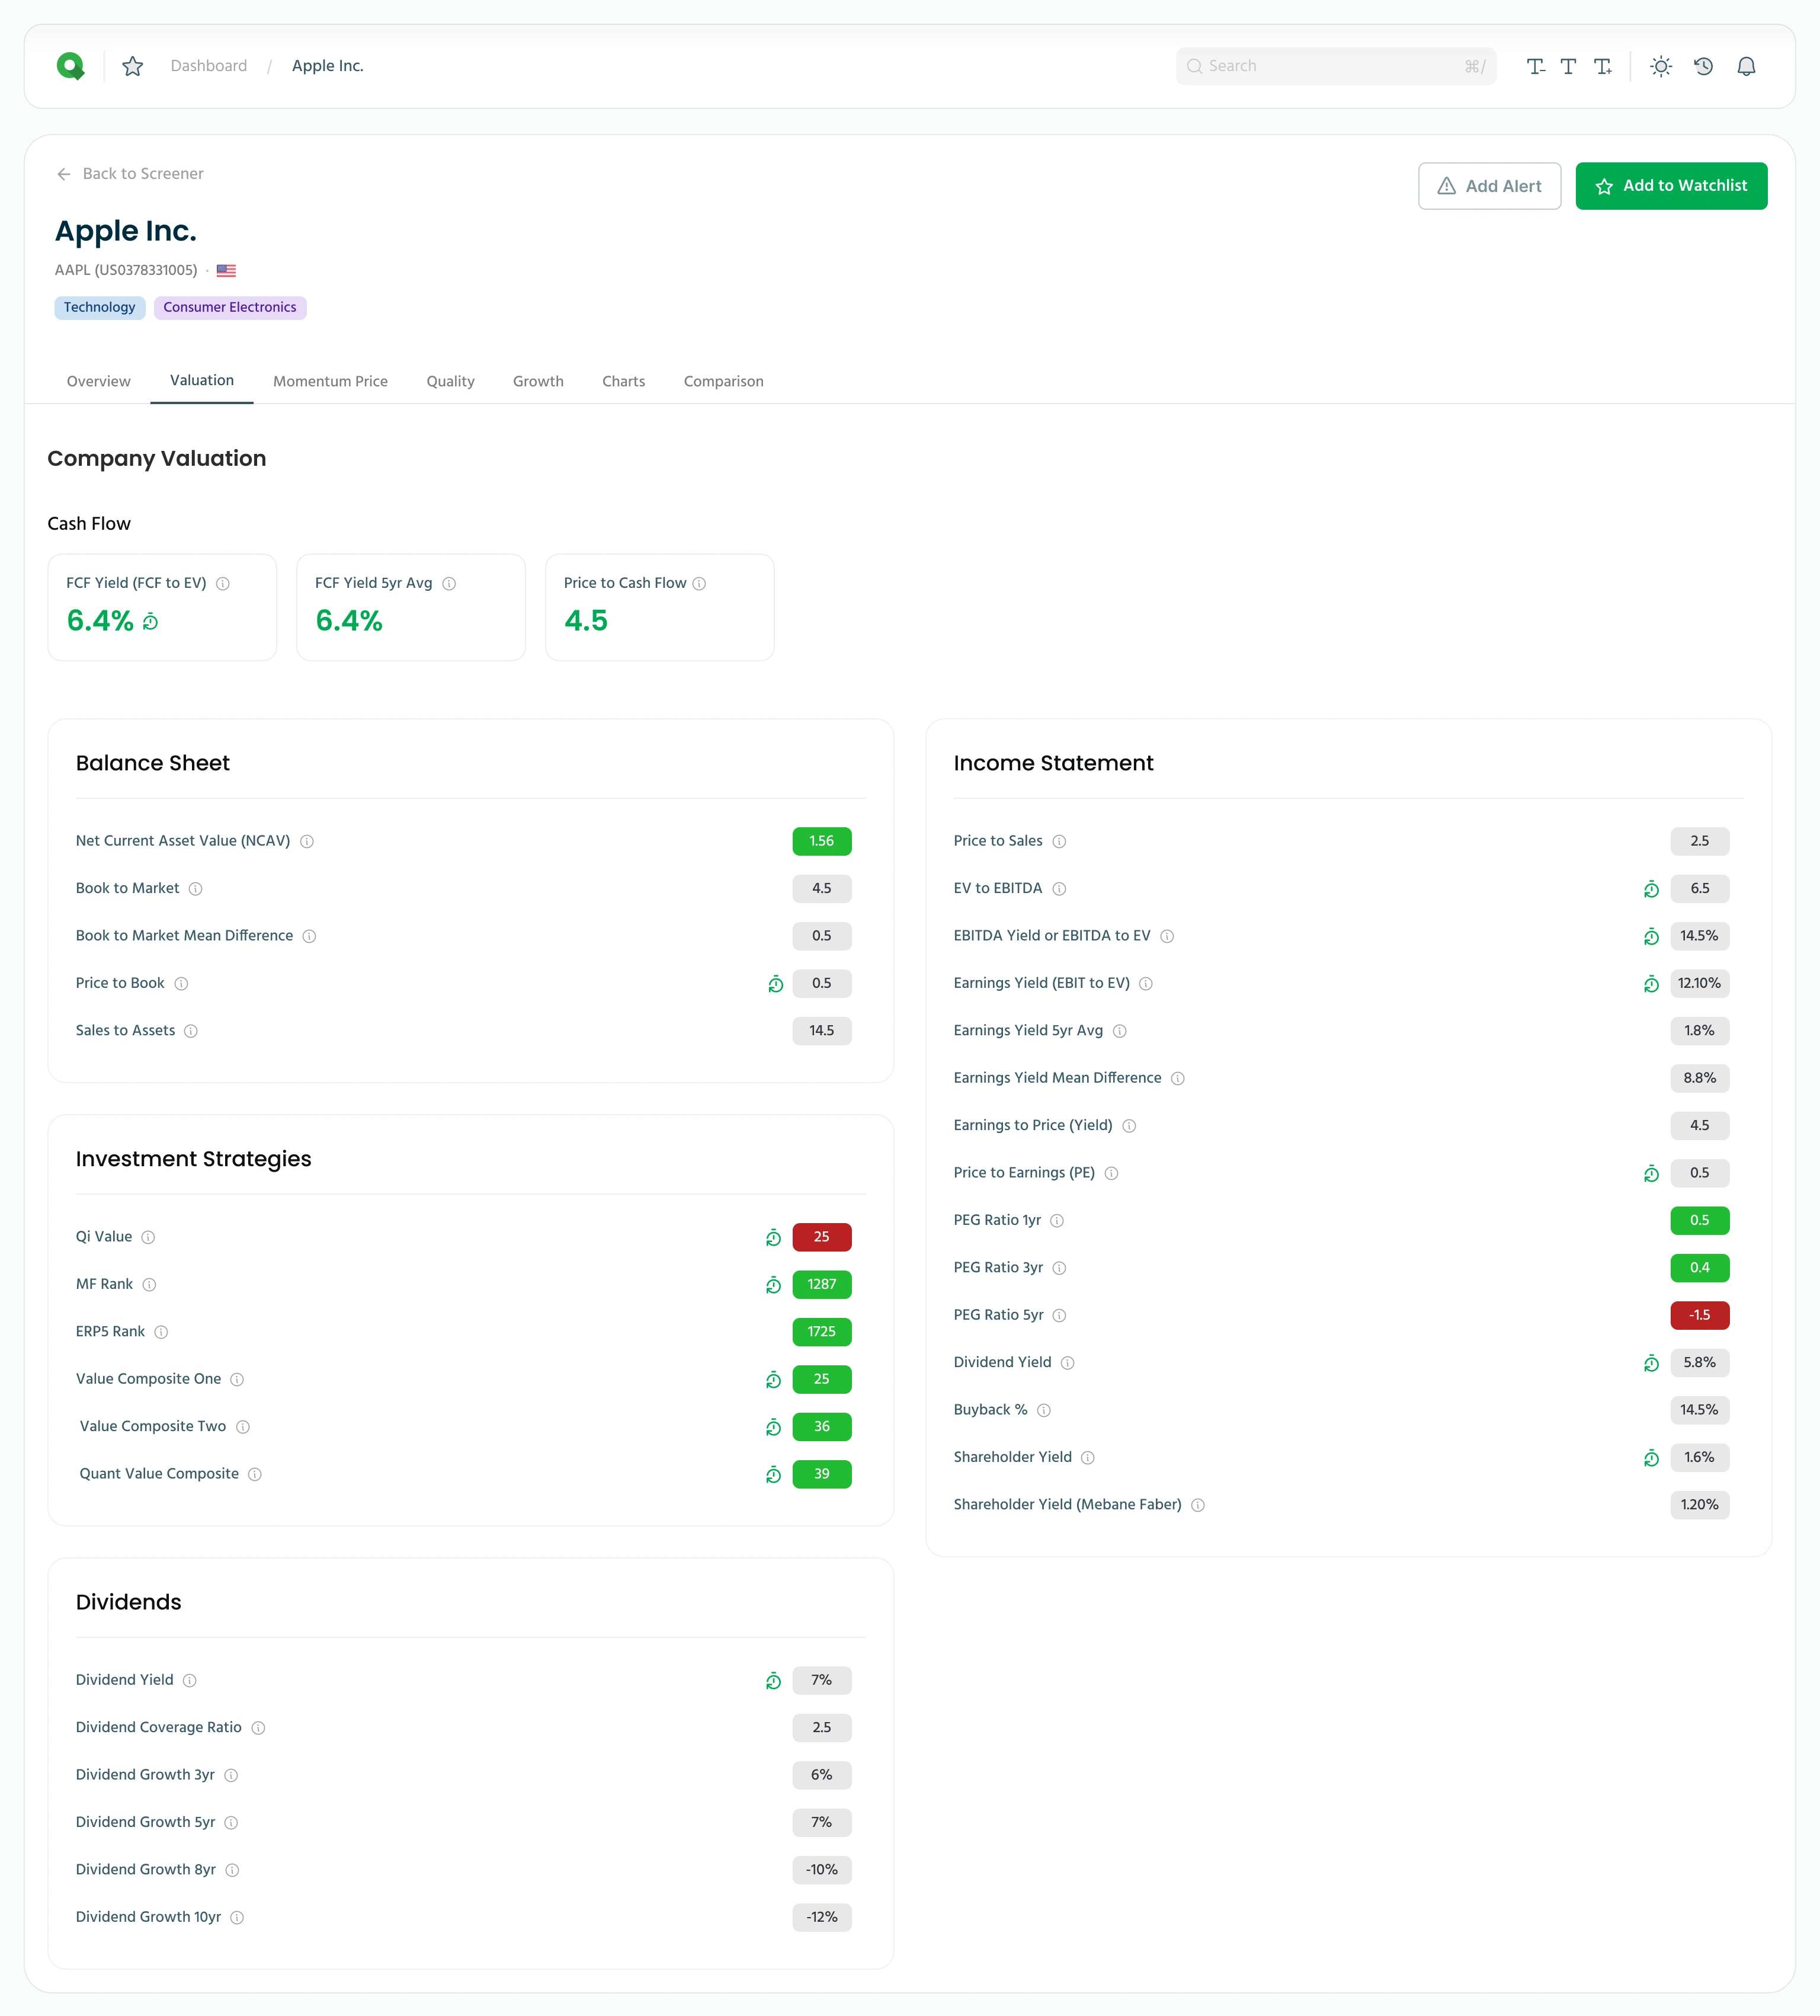Click history icon in Price to Earnings (PE) row
The height and width of the screenshot is (2016, 1820).
click(x=1651, y=1174)
